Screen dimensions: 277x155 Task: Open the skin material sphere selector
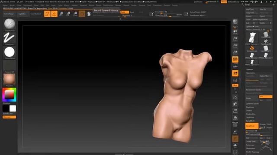(10, 79)
